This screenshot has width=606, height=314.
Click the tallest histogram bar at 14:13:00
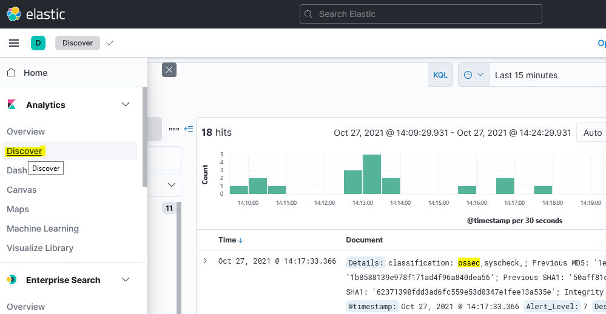(372, 174)
